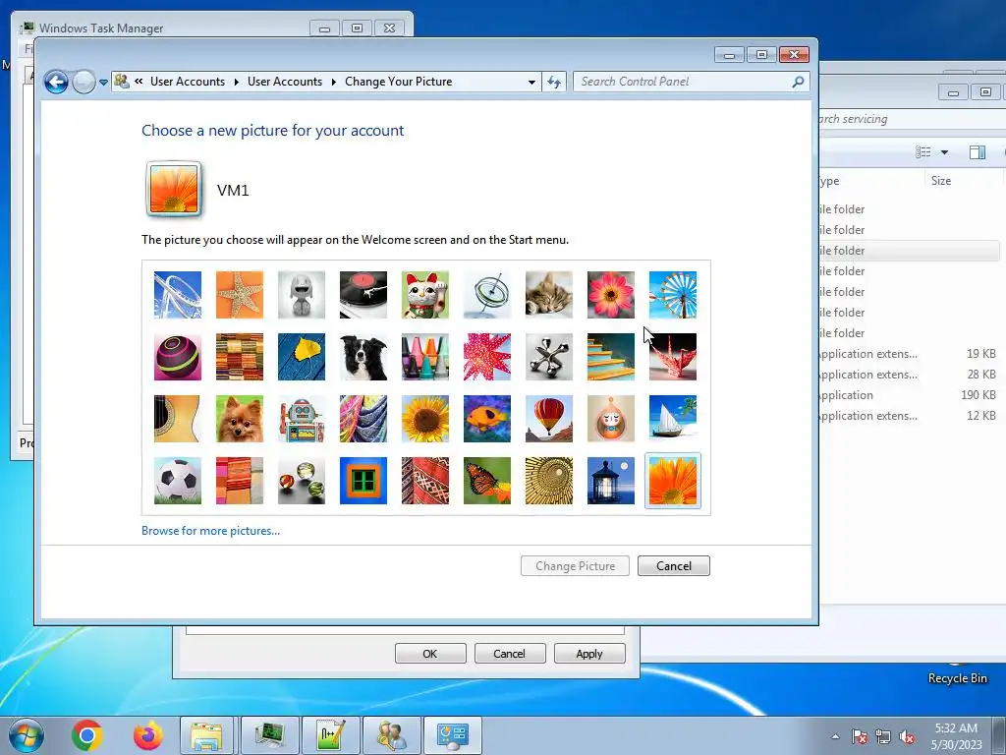The height and width of the screenshot is (755, 1006).
Task: Switch to Task Manager taskbar button
Action: [269, 735]
